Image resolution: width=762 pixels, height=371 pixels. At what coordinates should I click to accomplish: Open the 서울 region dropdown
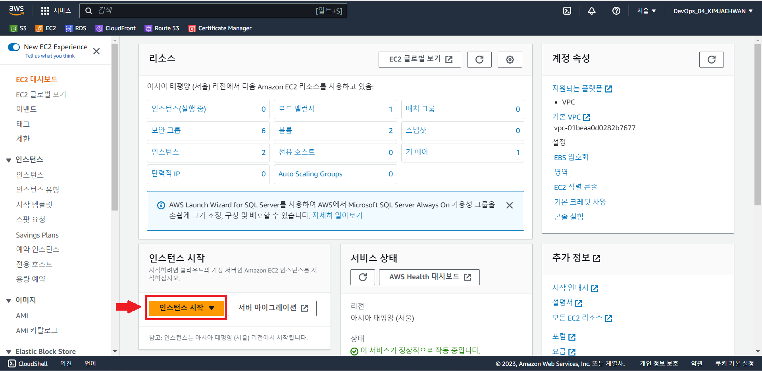coord(647,11)
